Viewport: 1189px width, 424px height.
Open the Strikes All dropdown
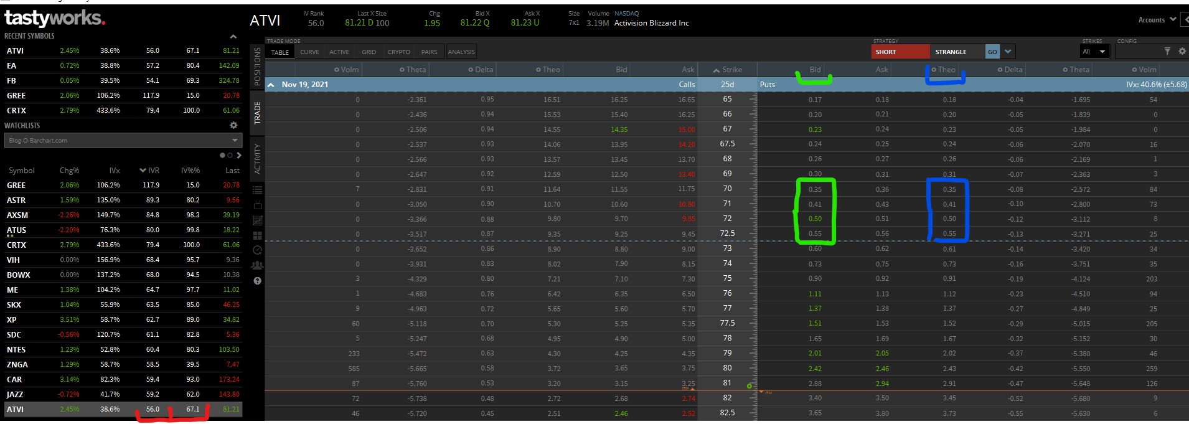[1094, 52]
